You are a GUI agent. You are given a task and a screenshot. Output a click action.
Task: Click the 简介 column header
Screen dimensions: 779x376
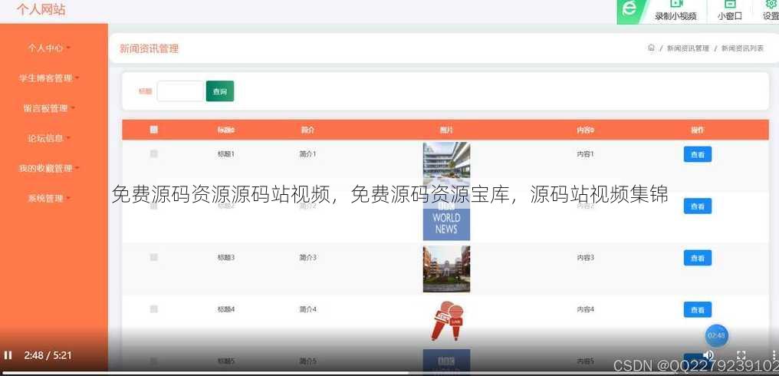pyautogui.click(x=307, y=130)
